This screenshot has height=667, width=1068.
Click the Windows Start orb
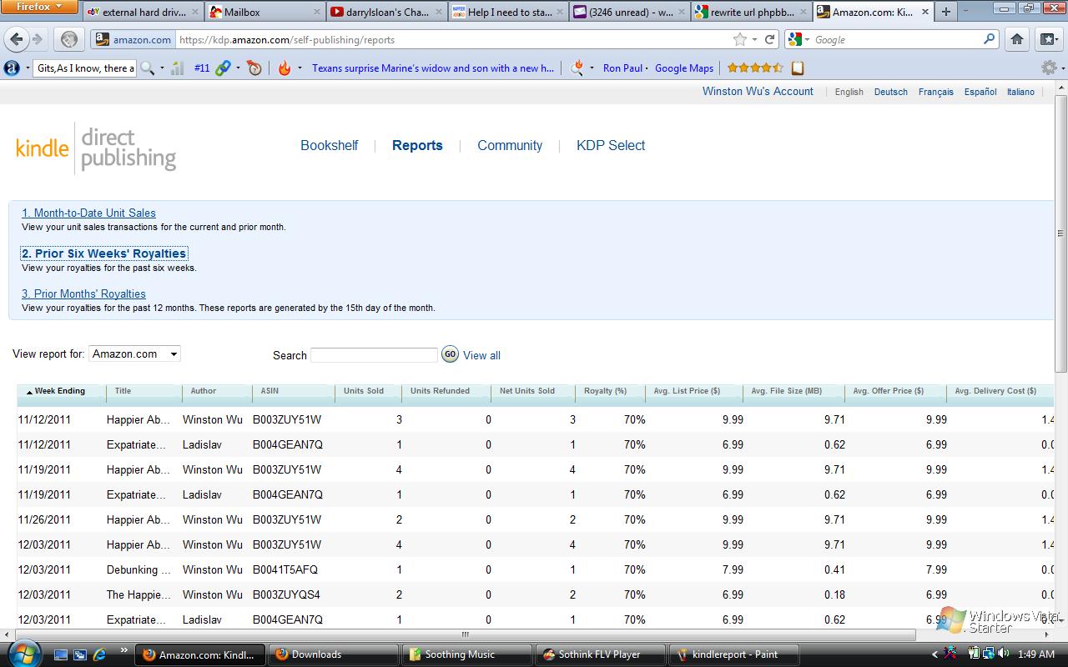point(23,652)
